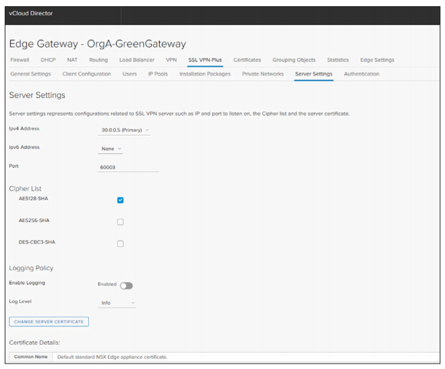
Task: Select Server Settings sub-tab
Action: [x=314, y=74]
